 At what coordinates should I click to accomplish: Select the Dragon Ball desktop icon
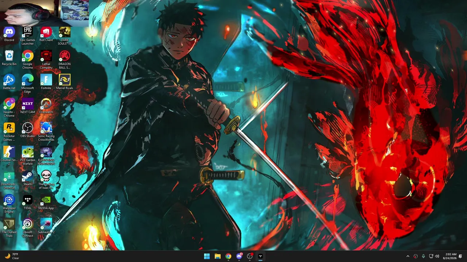[65, 60]
